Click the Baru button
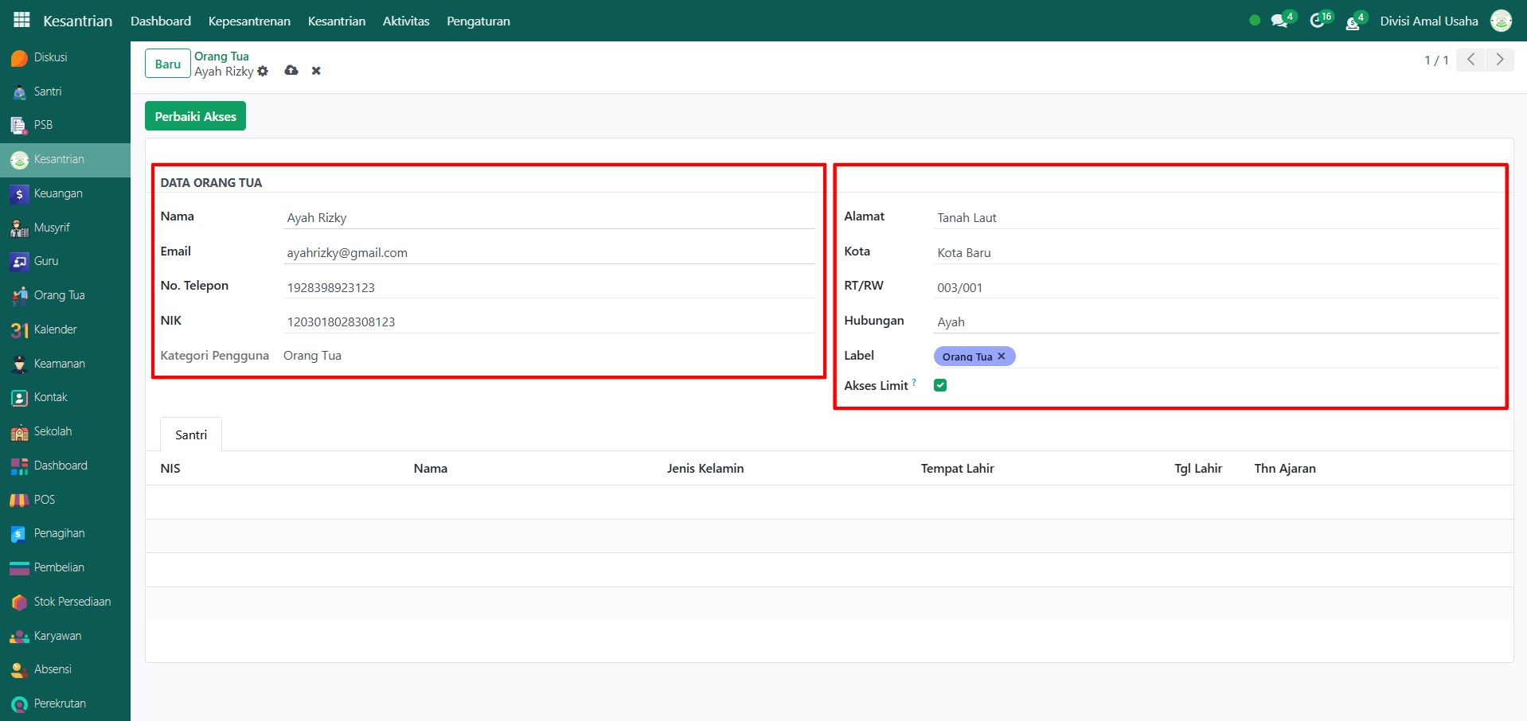Image resolution: width=1527 pixels, height=721 pixels. [167, 64]
